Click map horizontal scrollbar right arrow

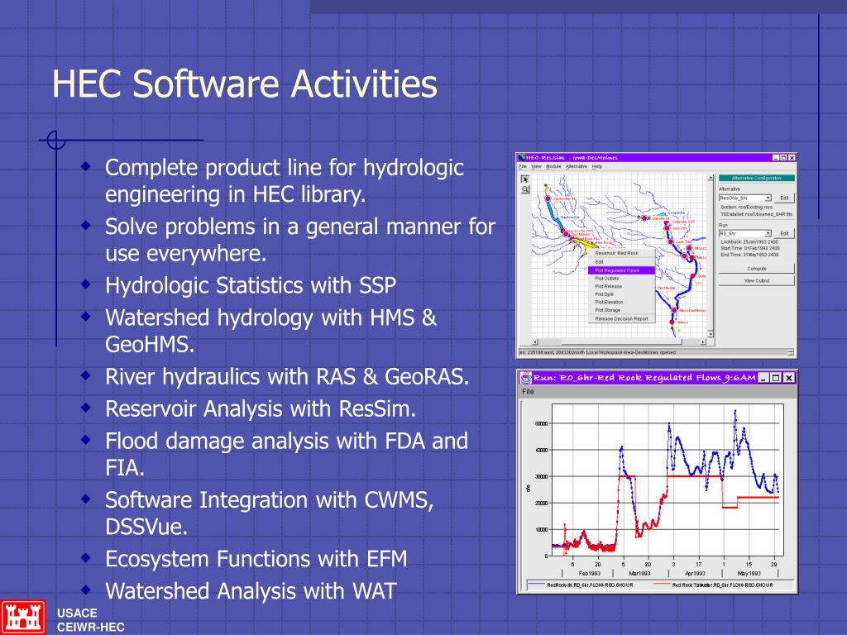(x=703, y=341)
